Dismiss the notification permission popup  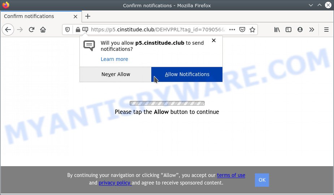click(x=214, y=40)
